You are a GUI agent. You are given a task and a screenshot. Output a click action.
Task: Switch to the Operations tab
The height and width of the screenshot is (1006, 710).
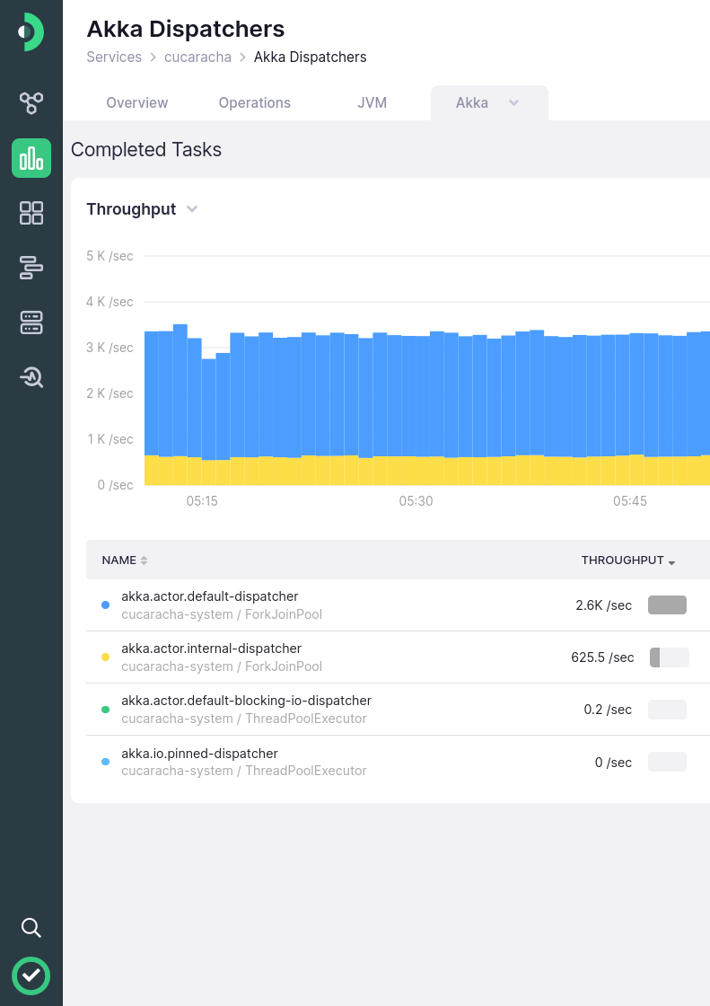pyautogui.click(x=255, y=102)
